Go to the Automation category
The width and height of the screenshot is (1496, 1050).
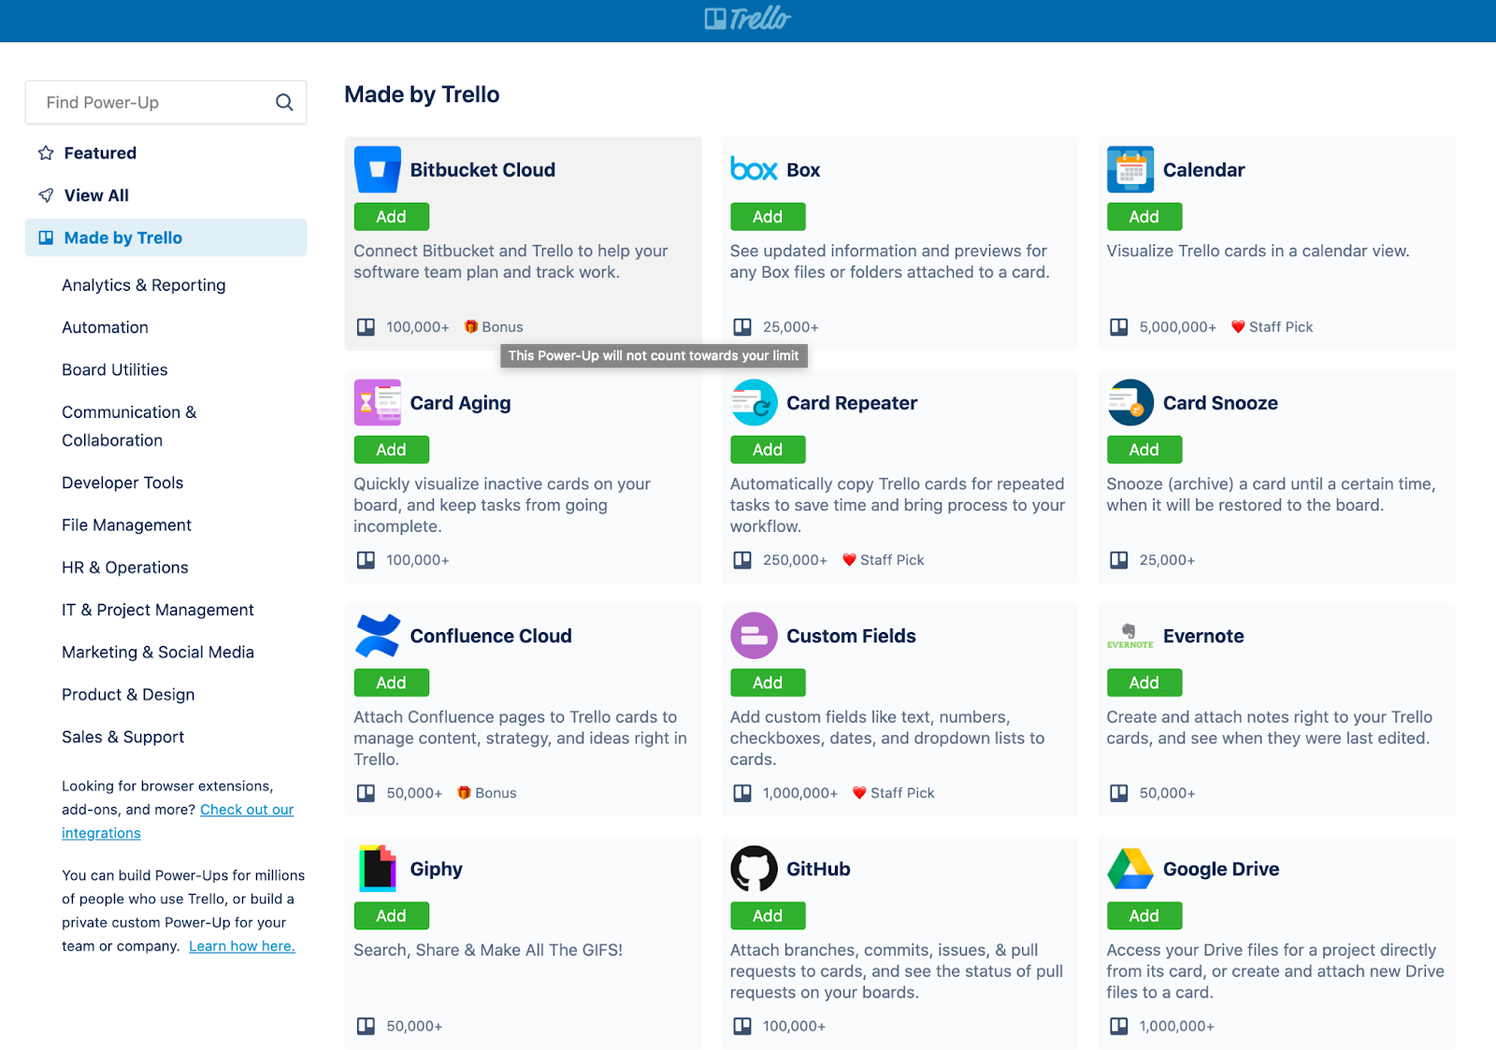click(x=105, y=327)
